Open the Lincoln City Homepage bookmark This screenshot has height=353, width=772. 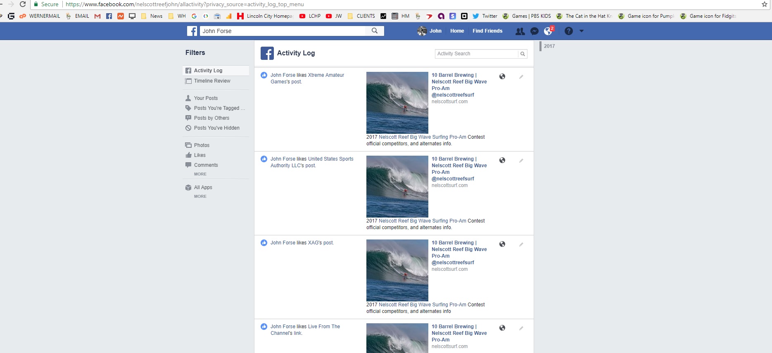point(265,16)
